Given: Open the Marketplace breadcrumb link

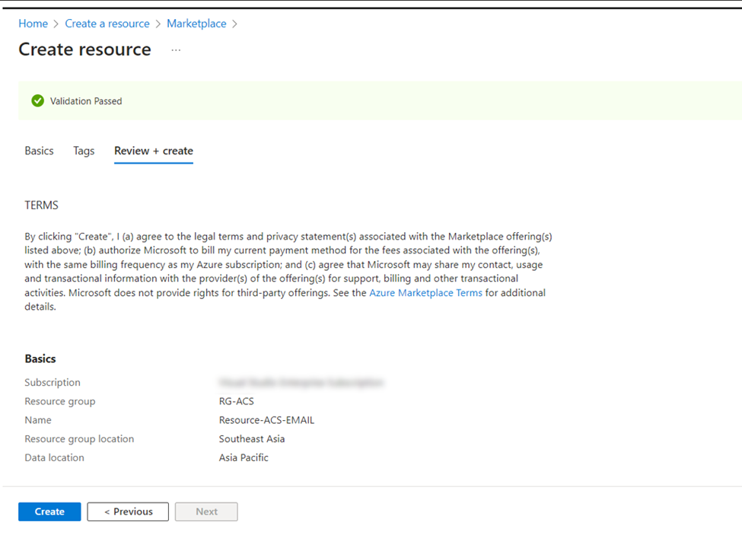Looking at the screenshot, I should coord(196,24).
